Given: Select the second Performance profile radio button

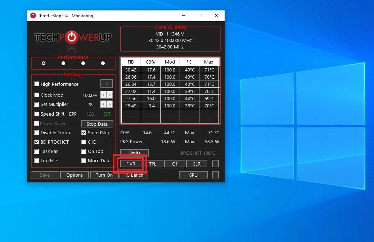Looking at the screenshot, I should point(63,63).
